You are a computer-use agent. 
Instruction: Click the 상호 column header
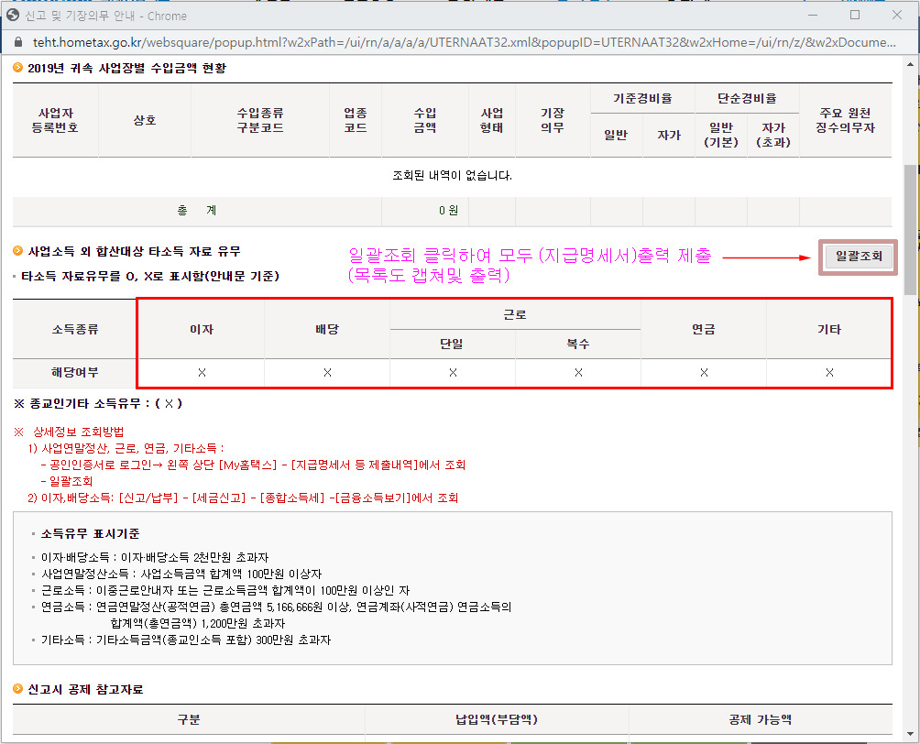(145, 120)
